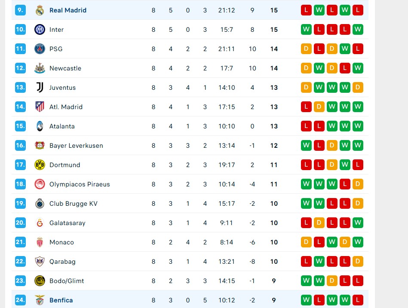Screen dimensions: 408x308
Task: Click the Newcastle club crest
Action: [40, 68]
